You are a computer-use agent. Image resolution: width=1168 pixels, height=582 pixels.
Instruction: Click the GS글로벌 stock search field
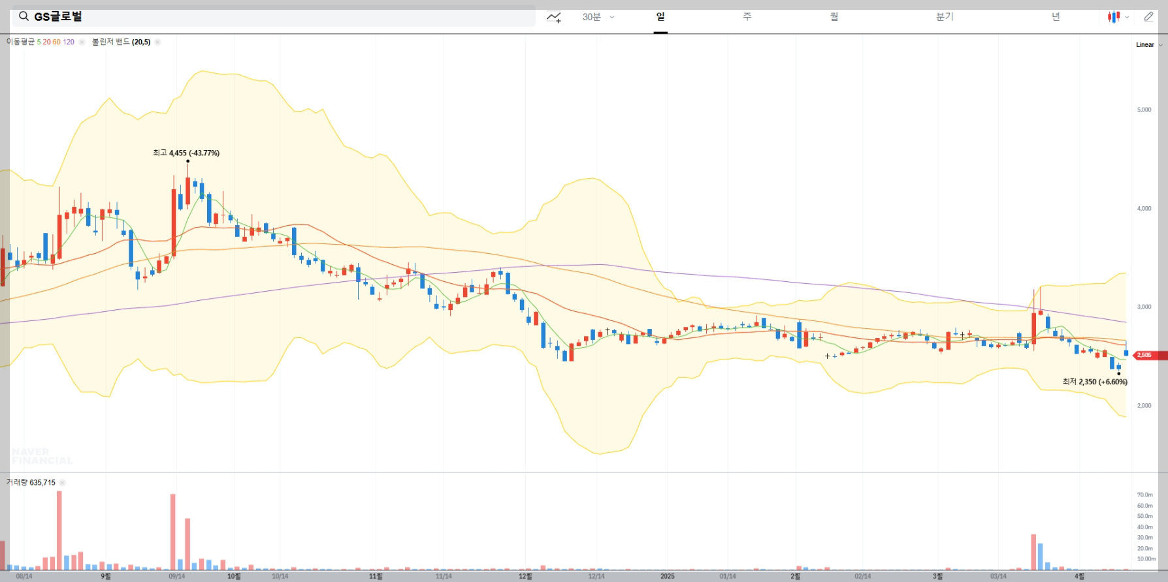pos(274,16)
